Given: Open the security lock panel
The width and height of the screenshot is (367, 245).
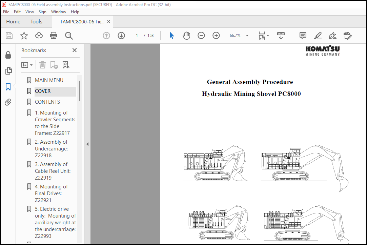Looking at the screenshot, I should (8, 55).
